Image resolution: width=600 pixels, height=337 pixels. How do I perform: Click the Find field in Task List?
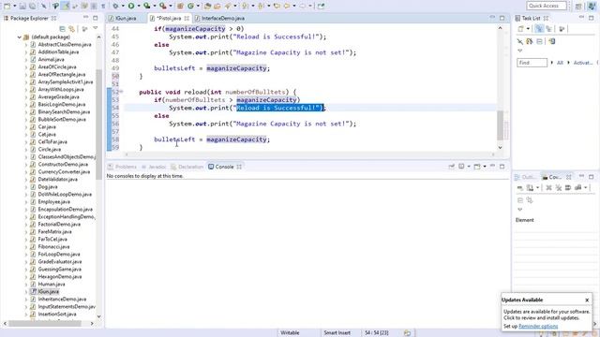[532, 63]
